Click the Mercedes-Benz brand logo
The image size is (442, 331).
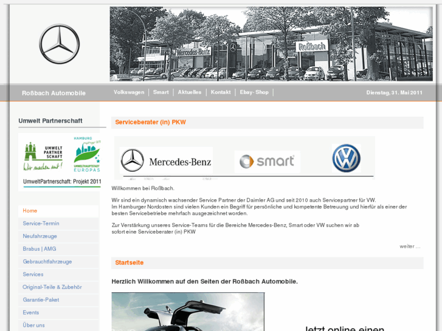(166, 160)
